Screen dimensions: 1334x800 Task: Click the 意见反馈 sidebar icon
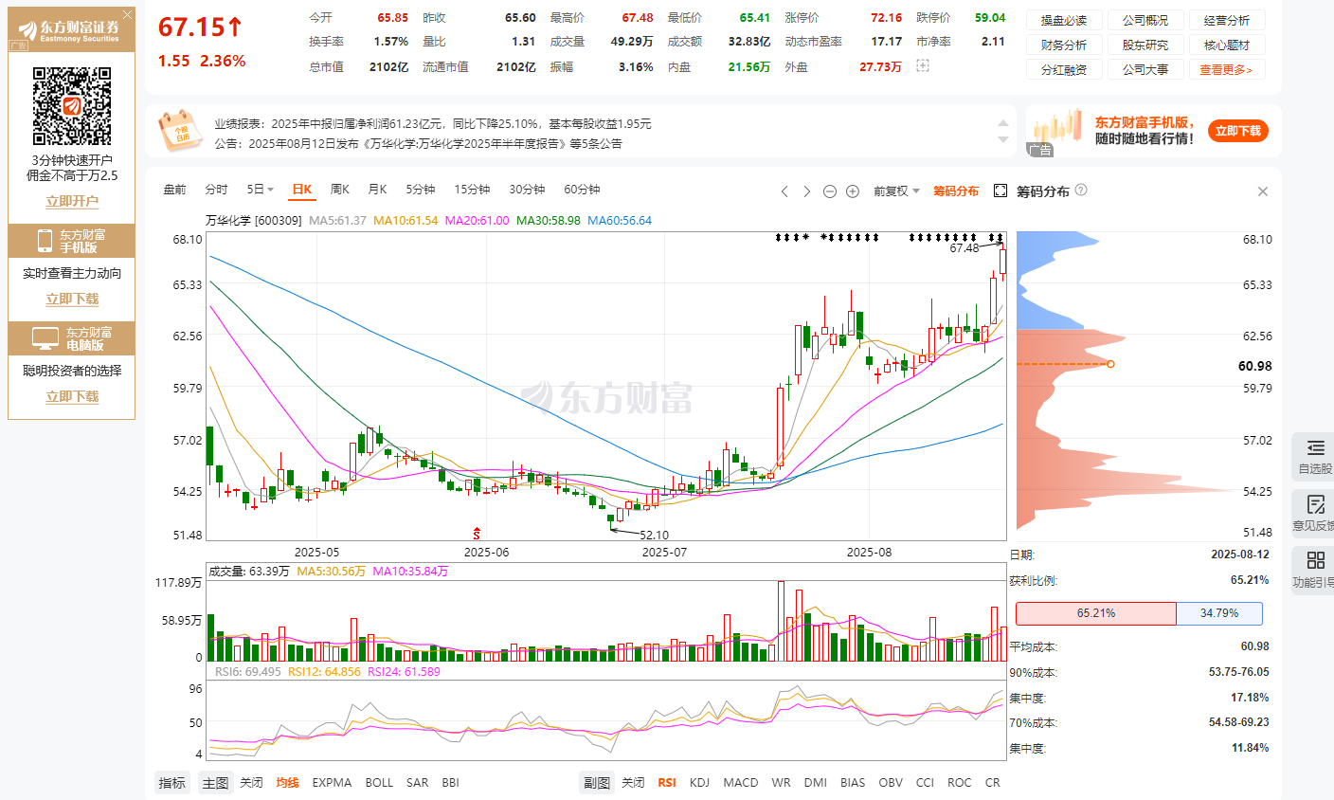pos(1315,512)
